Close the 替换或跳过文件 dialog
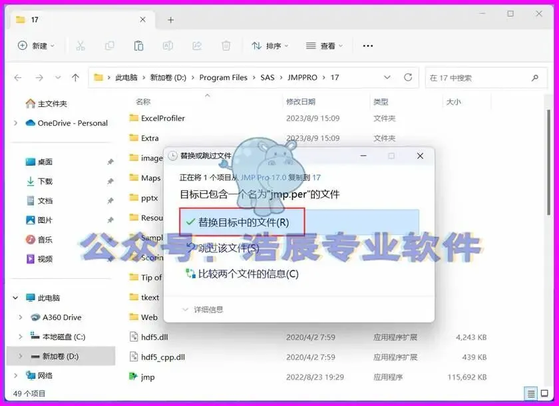559x406 pixels. point(421,156)
